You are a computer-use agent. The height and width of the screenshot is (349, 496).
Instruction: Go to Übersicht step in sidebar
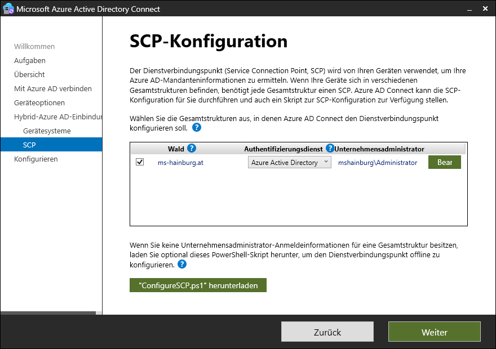pyautogui.click(x=29, y=74)
